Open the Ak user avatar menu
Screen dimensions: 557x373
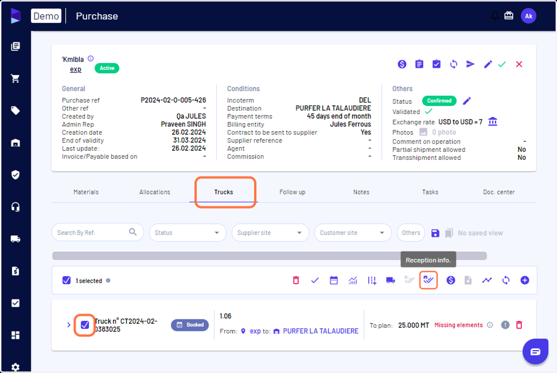(528, 16)
